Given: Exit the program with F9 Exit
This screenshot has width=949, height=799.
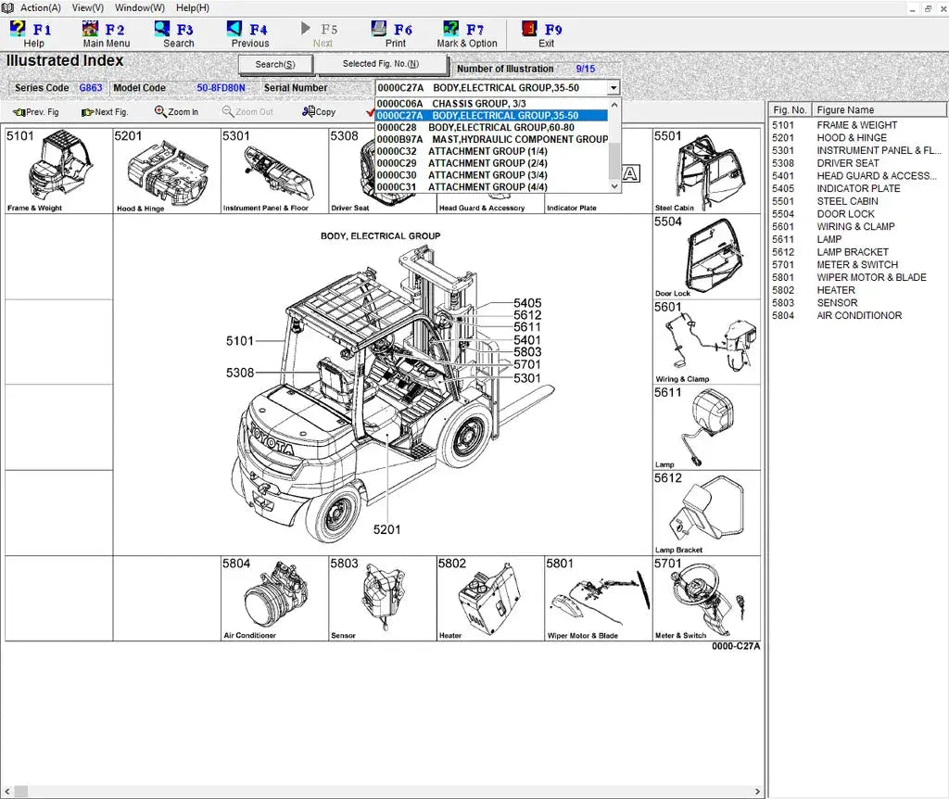Looking at the screenshot, I should point(543,33).
